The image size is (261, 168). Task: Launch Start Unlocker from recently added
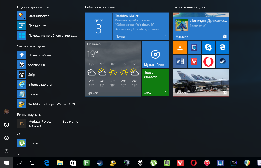click(x=47, y=16)
